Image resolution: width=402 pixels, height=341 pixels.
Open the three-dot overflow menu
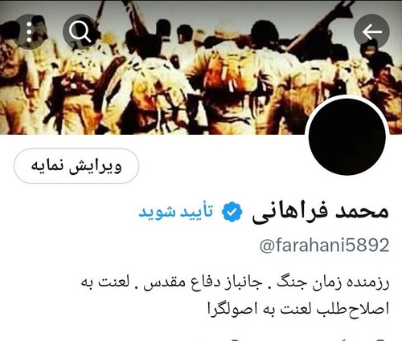(30, 31)
